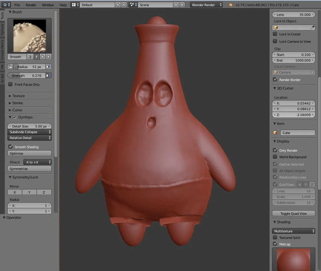
Task: Toggle Grid Floor Z axis button
Action: click(312, 185)
